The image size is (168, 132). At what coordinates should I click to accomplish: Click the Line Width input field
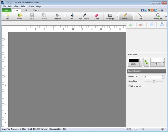pyautogui.click(x=153, y=77)
